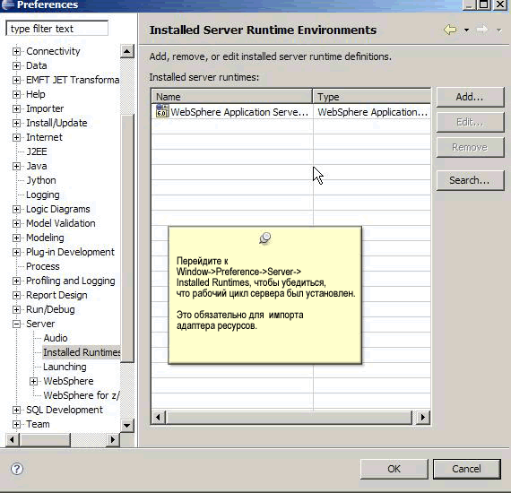Expand the WebSphere subnode under Server
511x493 pixels.
33,381
